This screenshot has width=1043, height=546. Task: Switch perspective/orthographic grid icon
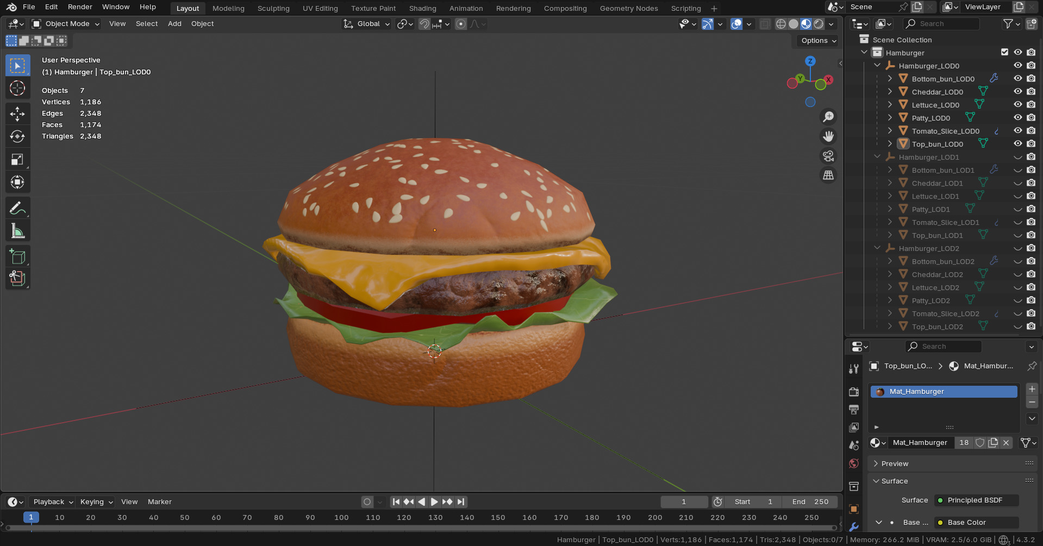pyautogui.click(x=828, y=175)
